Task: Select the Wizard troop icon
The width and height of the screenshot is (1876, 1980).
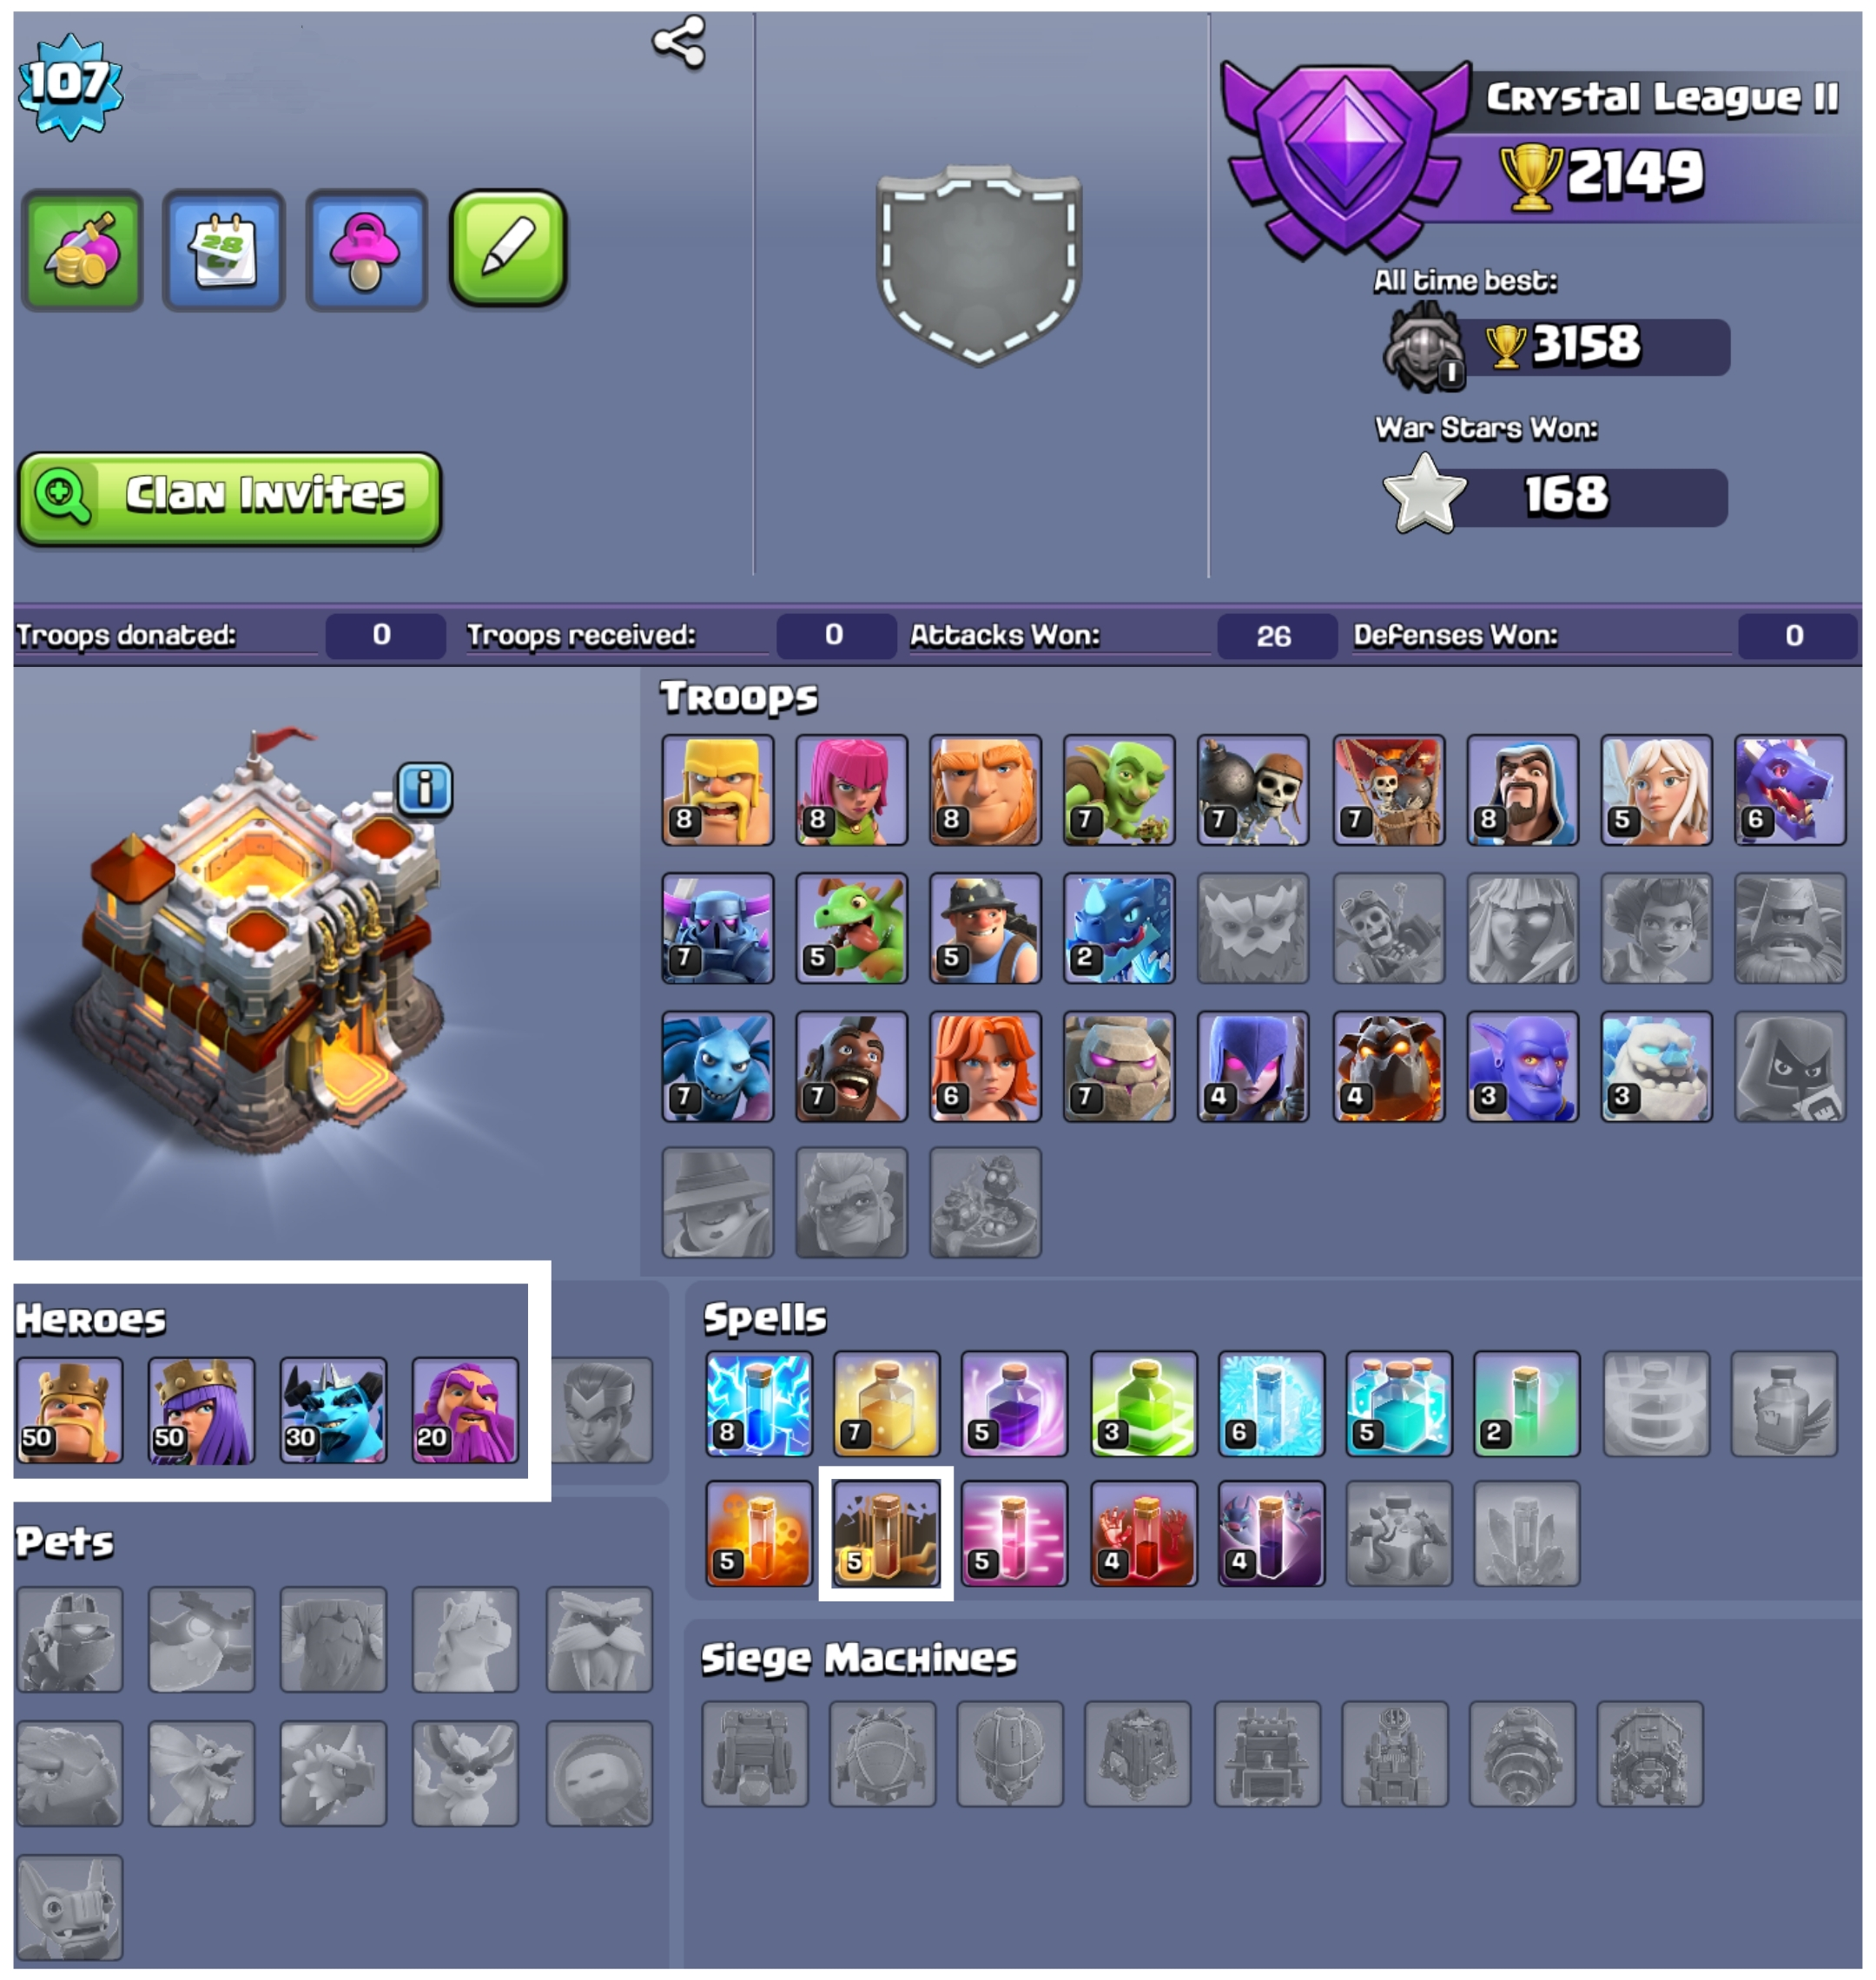Action: coord(1522,790)
